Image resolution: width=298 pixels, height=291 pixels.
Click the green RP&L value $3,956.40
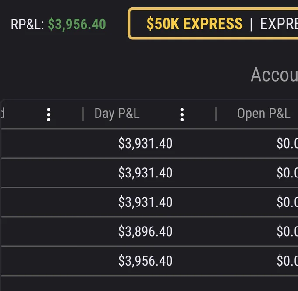(x=77, y=25)
